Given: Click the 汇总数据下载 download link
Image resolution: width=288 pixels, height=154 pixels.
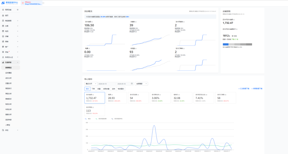Looking at the screenshot, I should coord(244,89).
